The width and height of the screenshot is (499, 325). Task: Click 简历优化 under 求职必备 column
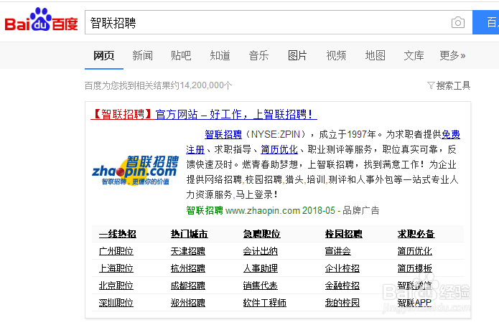pos(415,251)
